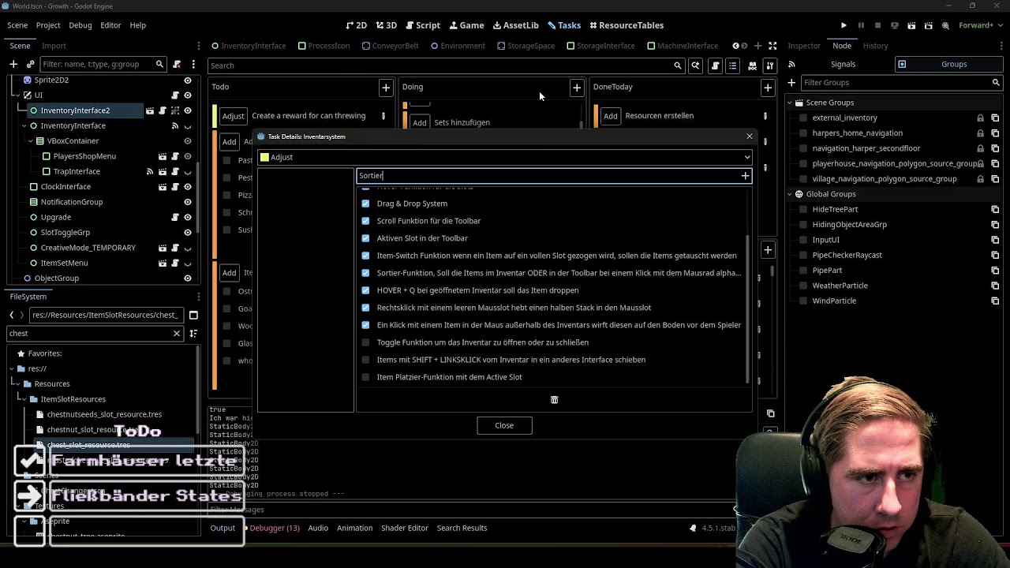This screenshot has height=568, width=1010.
Task: Collapse Scene Groups section
Action: coord(789,103)
